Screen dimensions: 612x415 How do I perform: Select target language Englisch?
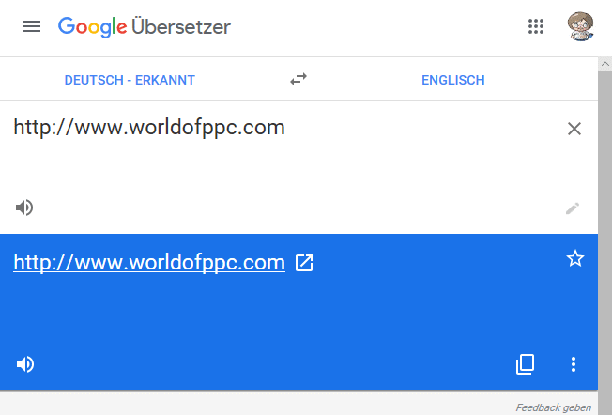click(452, 80)
